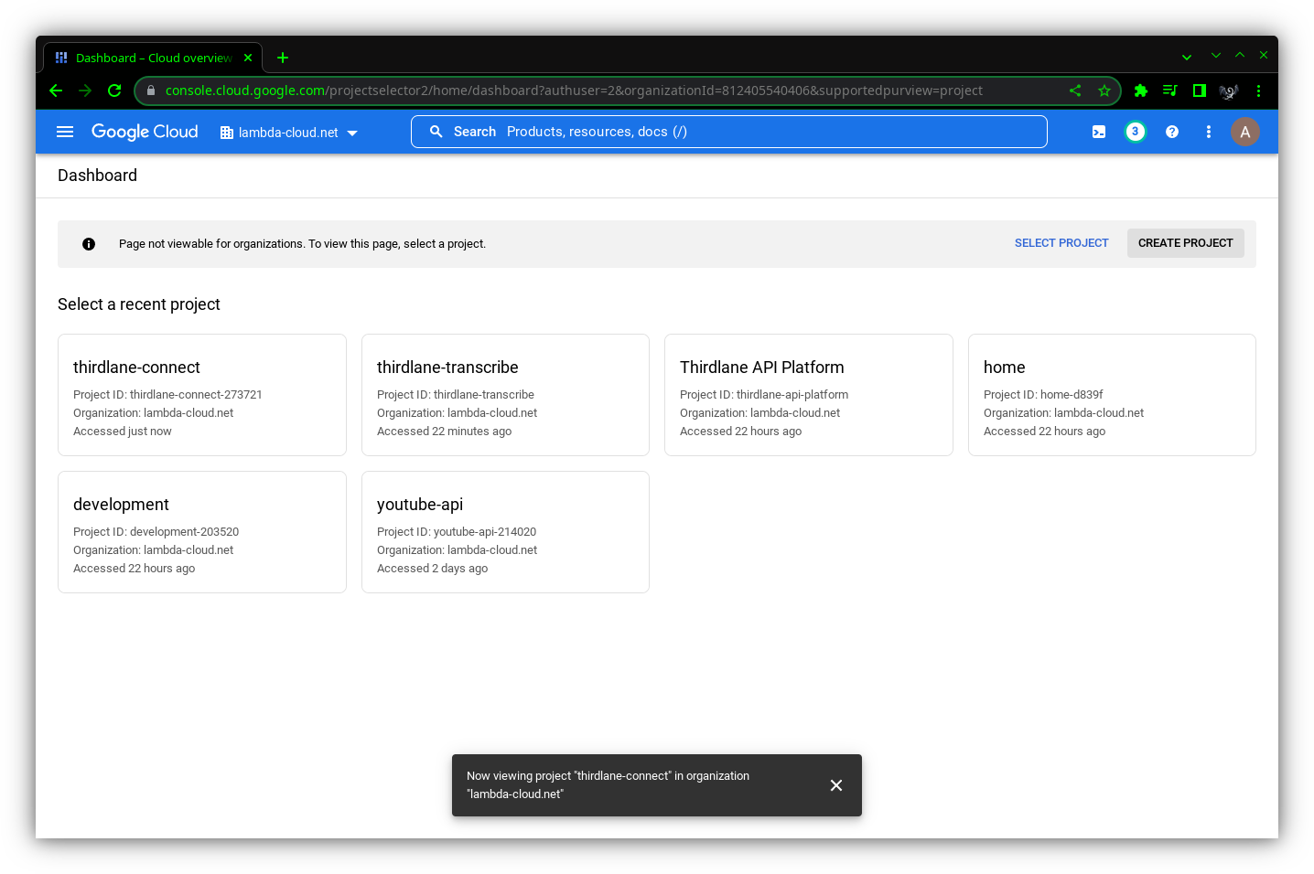This screenshot has height=874, width=1314.
Task: Open a new browser tab
Action: (x=283, y=58)
